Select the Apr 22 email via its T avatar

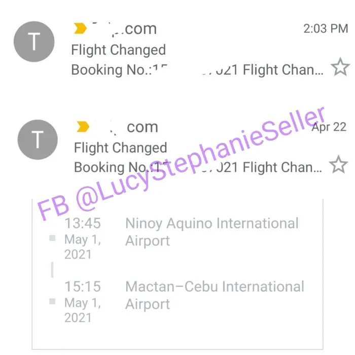click(x=37, y=140)
